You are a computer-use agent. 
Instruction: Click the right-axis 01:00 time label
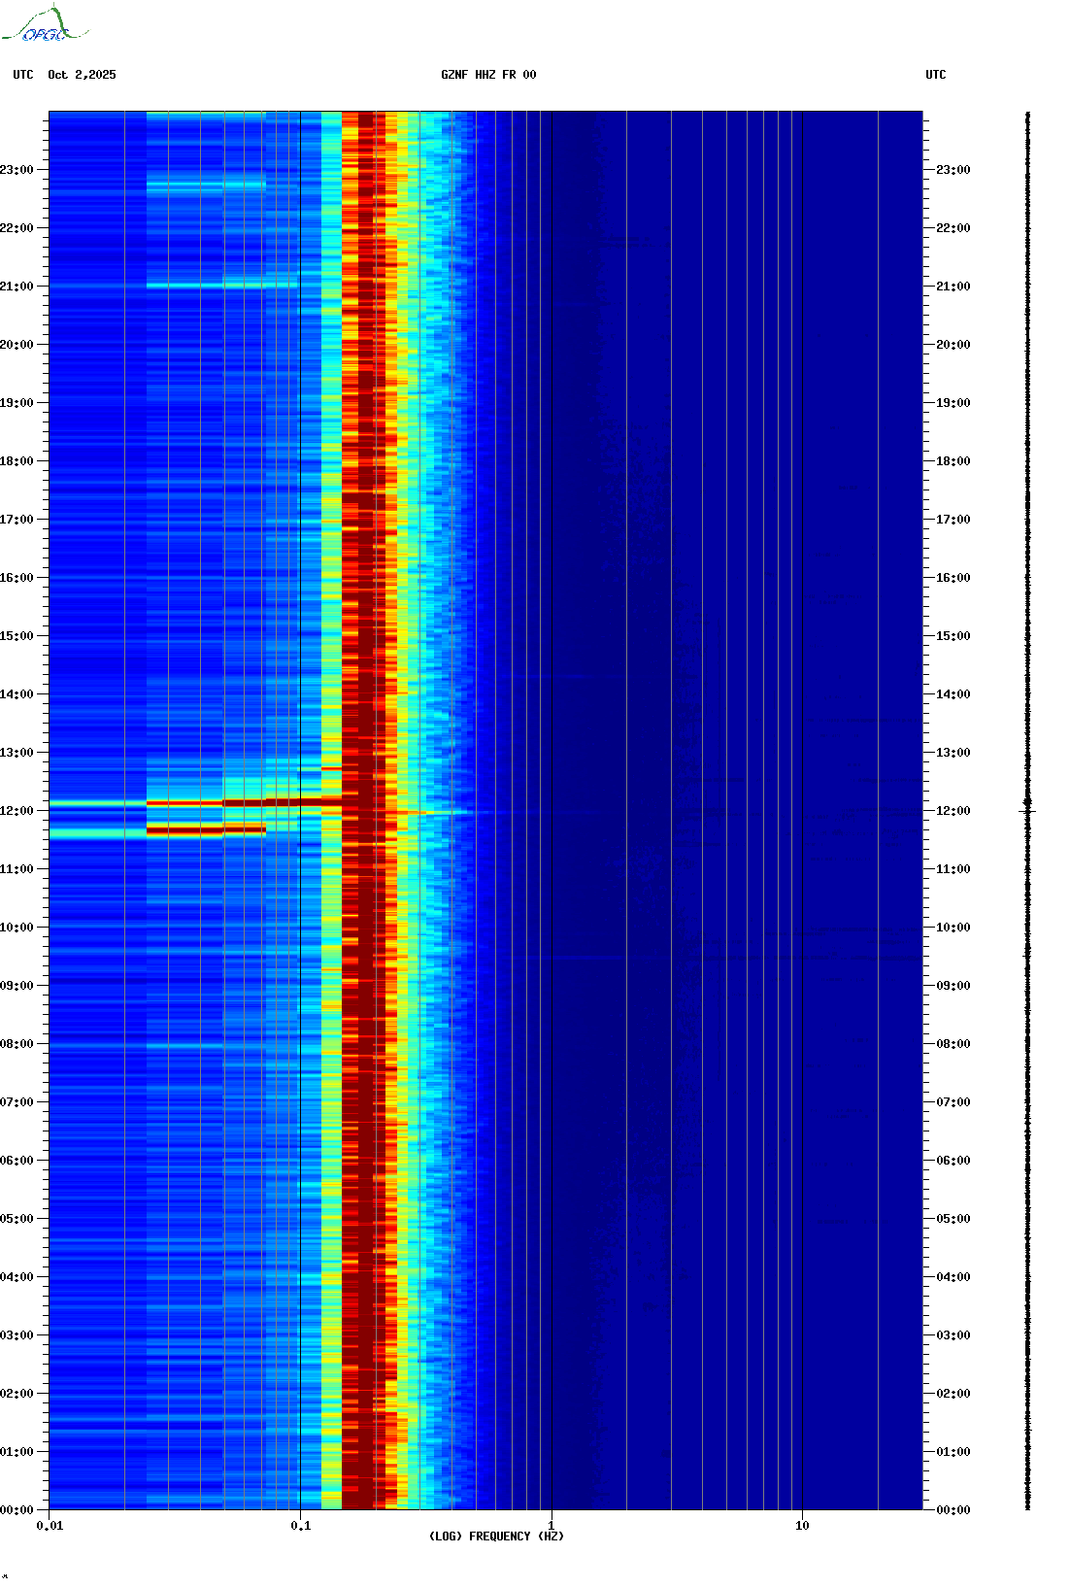coord(953,1452)
